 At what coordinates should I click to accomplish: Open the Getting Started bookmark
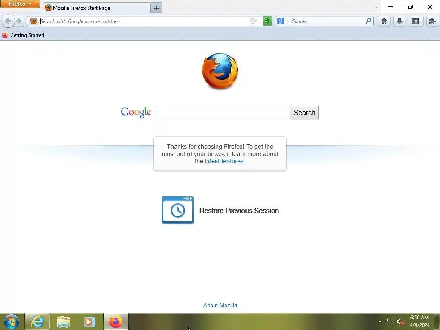click(x=23, y=35)
